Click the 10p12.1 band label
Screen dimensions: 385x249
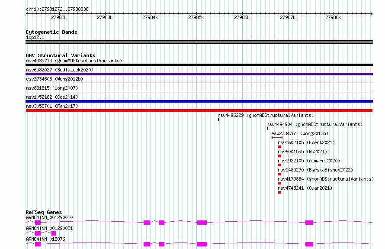coord(35,37)
